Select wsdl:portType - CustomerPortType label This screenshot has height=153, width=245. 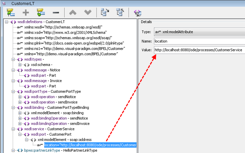(x=52, y=91)
